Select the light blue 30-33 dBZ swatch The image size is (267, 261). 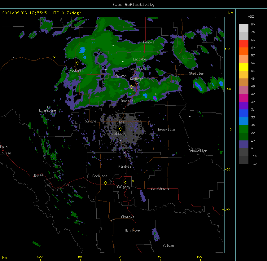(243, 121)
